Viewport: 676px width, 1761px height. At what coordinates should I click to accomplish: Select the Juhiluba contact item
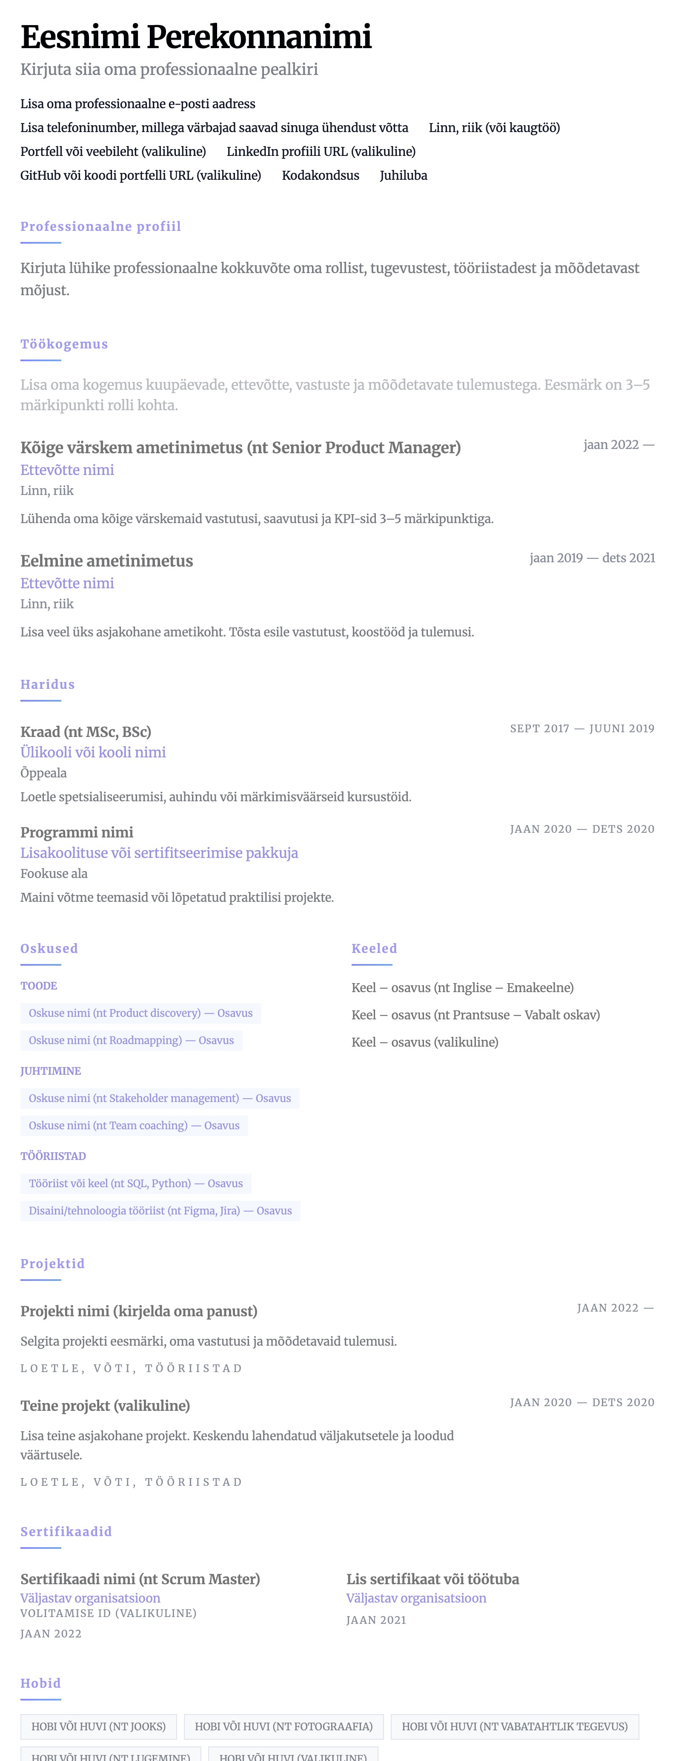403,176
